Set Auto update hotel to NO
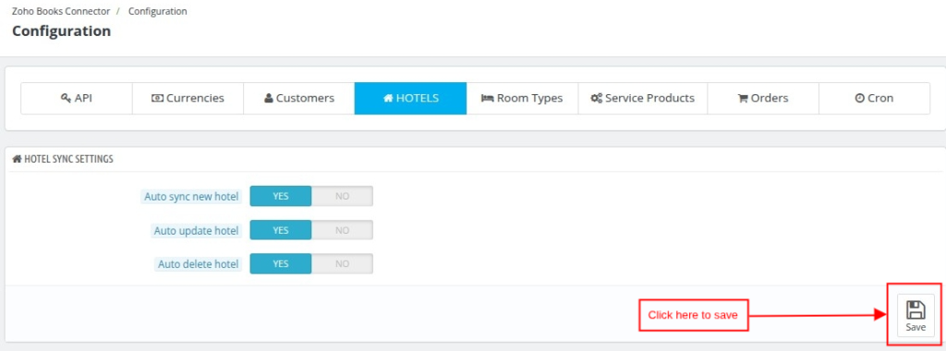The width and height of the screenshot is (946, 351). 342,230
